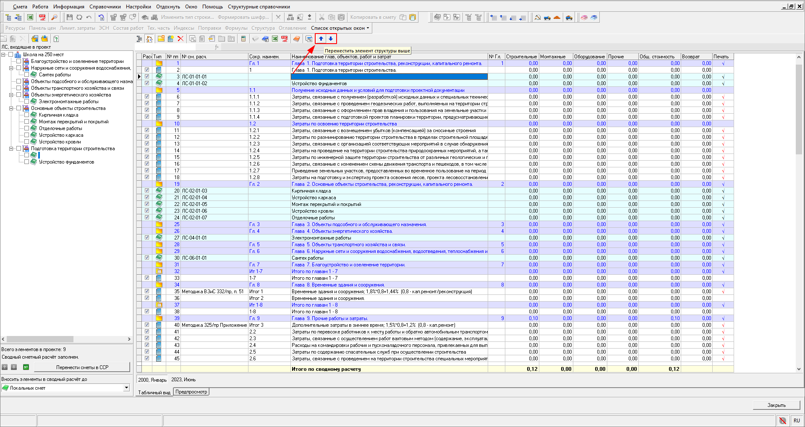Image resolution: width=805 pixels, height=427 pixels.
Task: Click the red X delete icon in structure toolbar
Action: tap(180, 39)
